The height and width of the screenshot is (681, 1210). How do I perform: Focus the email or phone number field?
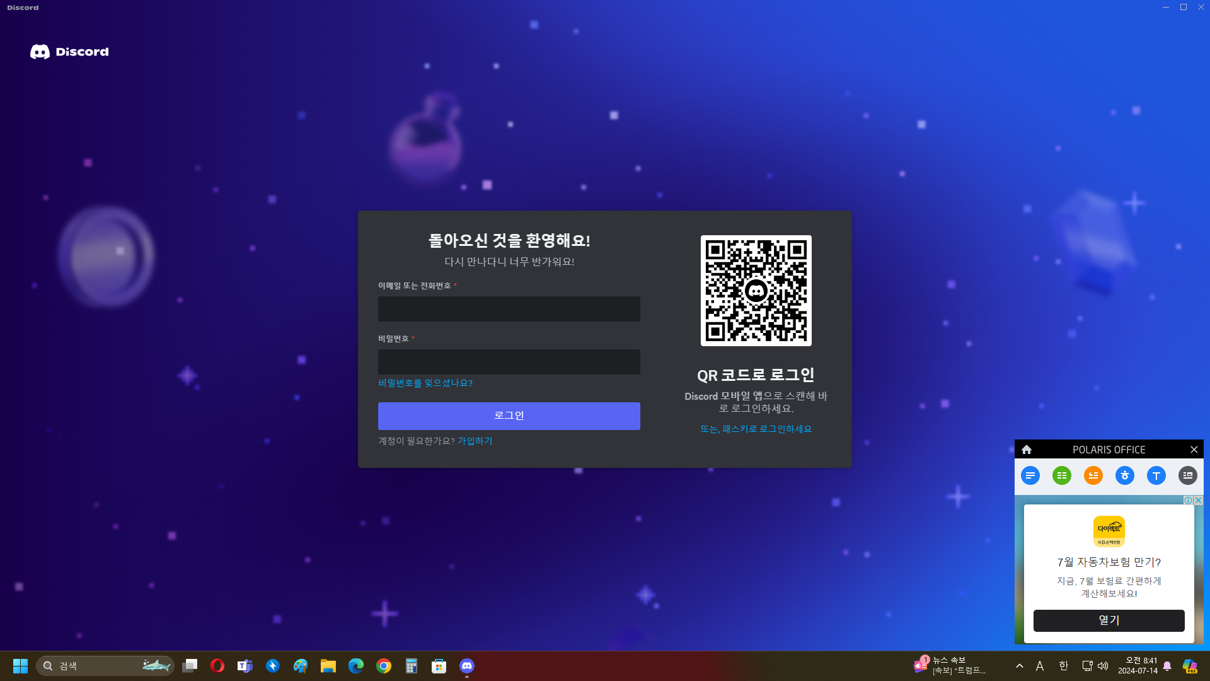509,309
